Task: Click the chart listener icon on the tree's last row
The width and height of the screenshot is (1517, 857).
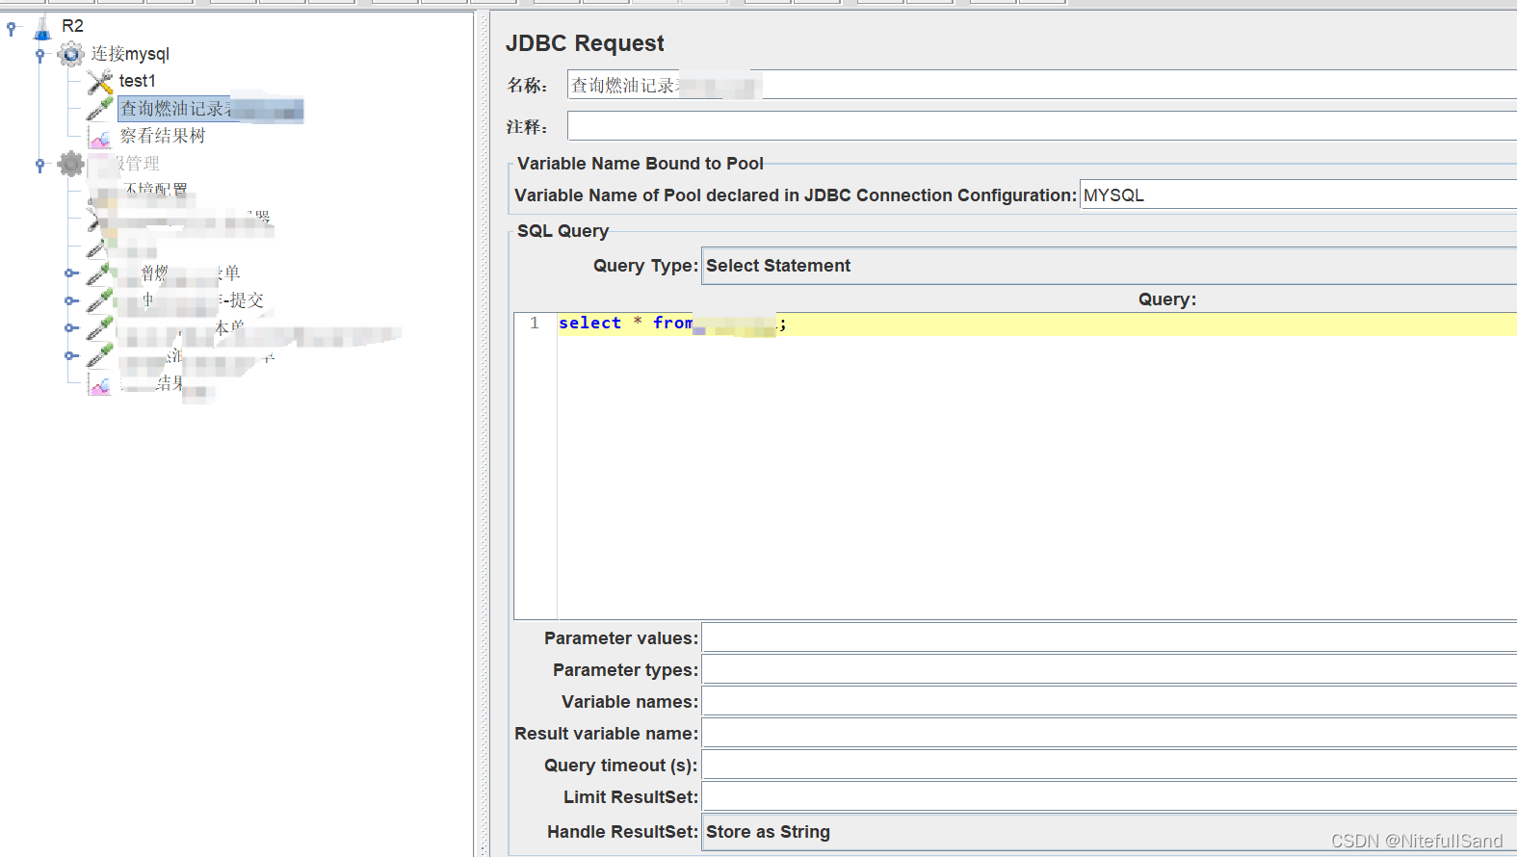Action: (99, 384)
